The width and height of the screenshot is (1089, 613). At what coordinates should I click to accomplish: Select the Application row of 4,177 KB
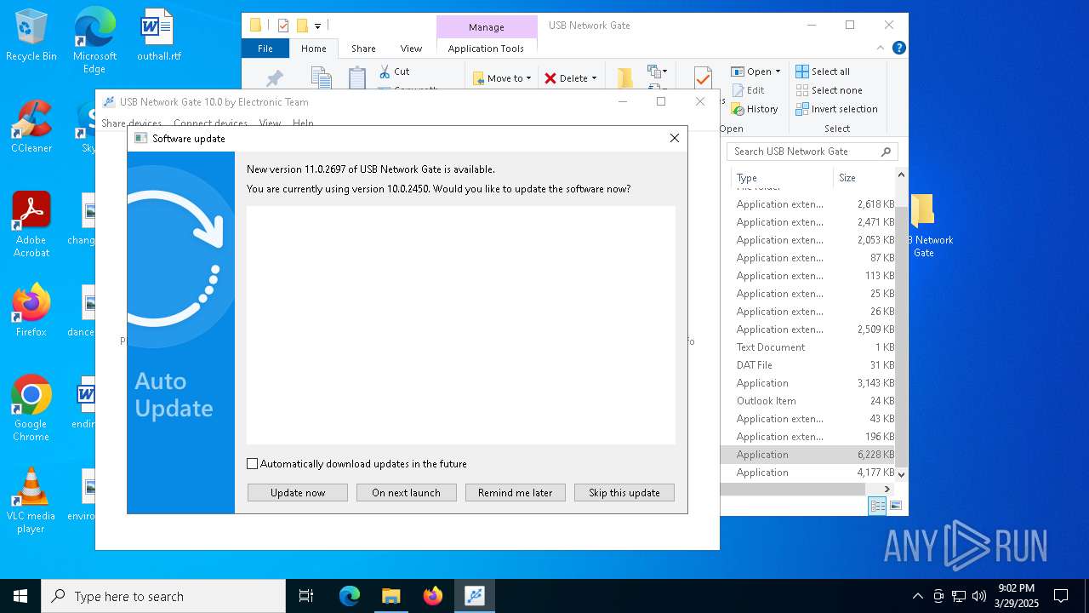(808, 473)
